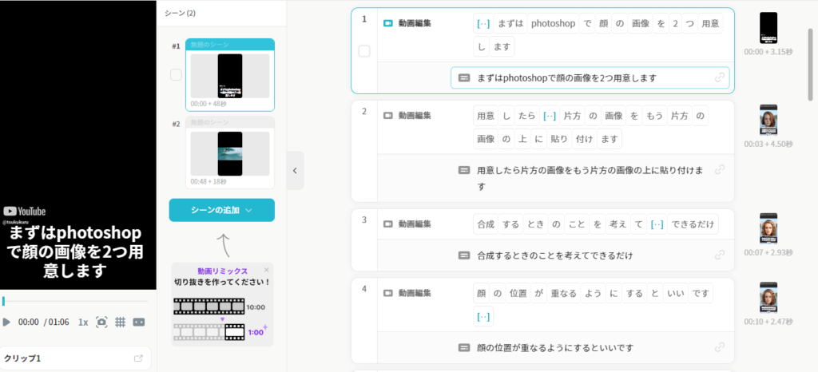Select the word いい in clip 4

click(675, 293)
